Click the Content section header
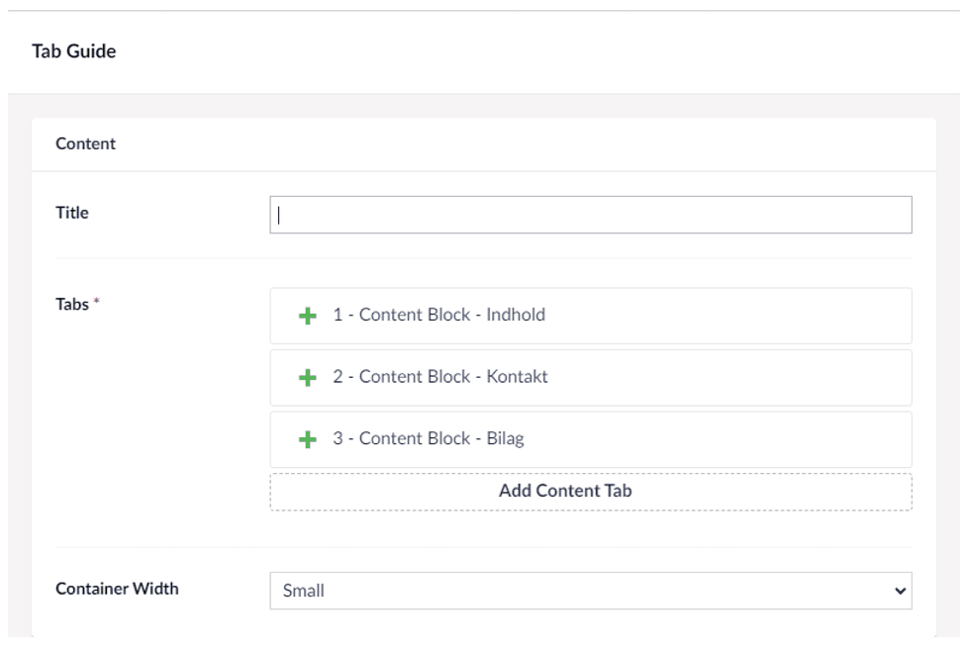 [x=85, y=143]
